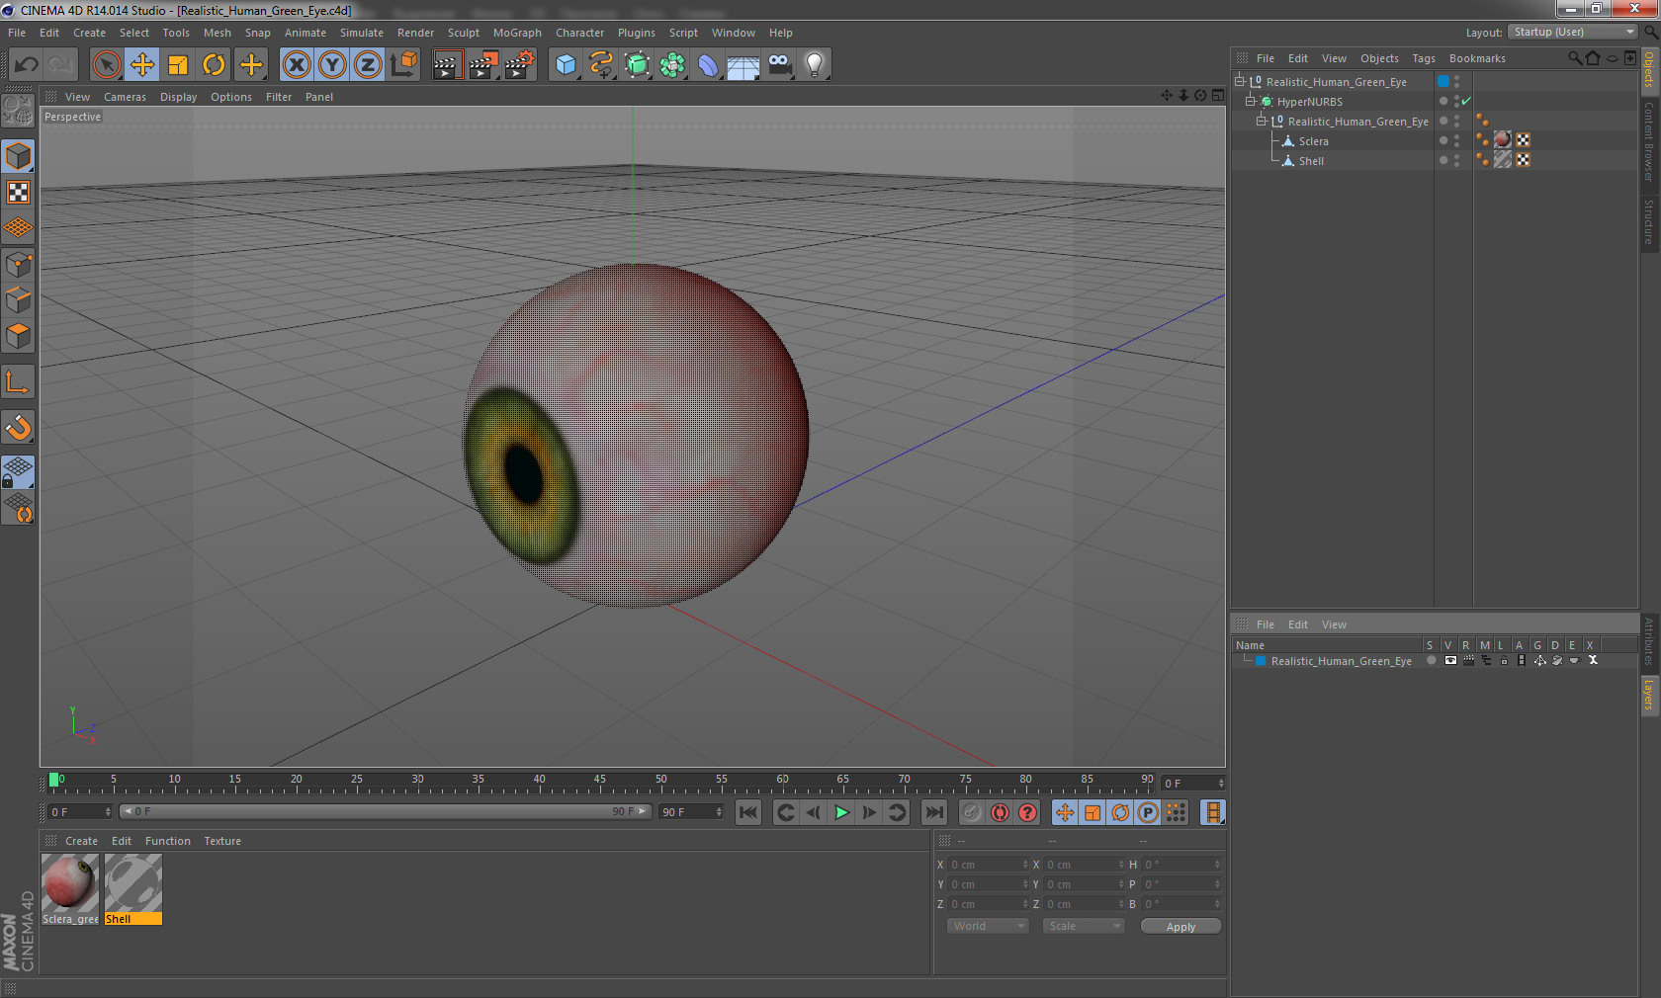Enable the Axis tool
Viewport: 1661px width, 998px height.
(18, 381)
